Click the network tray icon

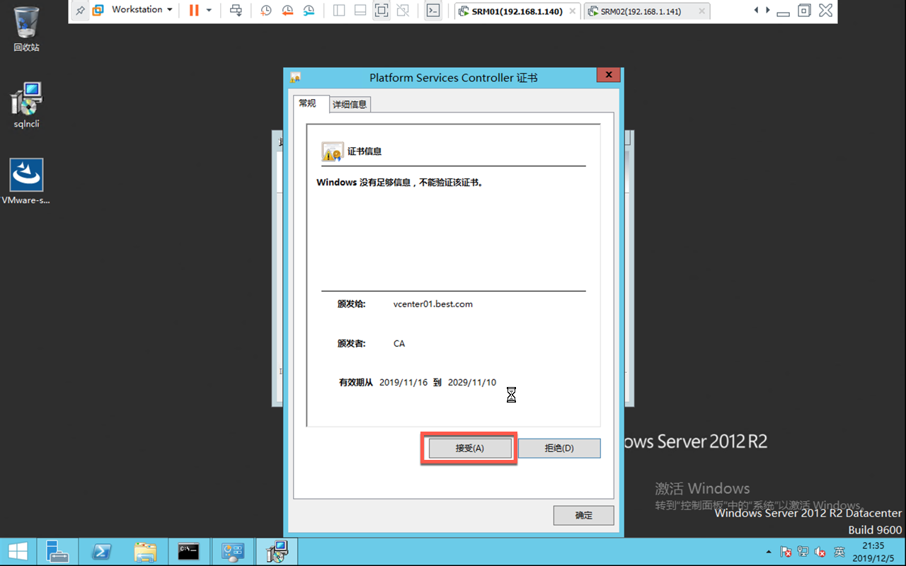(803, 552)
